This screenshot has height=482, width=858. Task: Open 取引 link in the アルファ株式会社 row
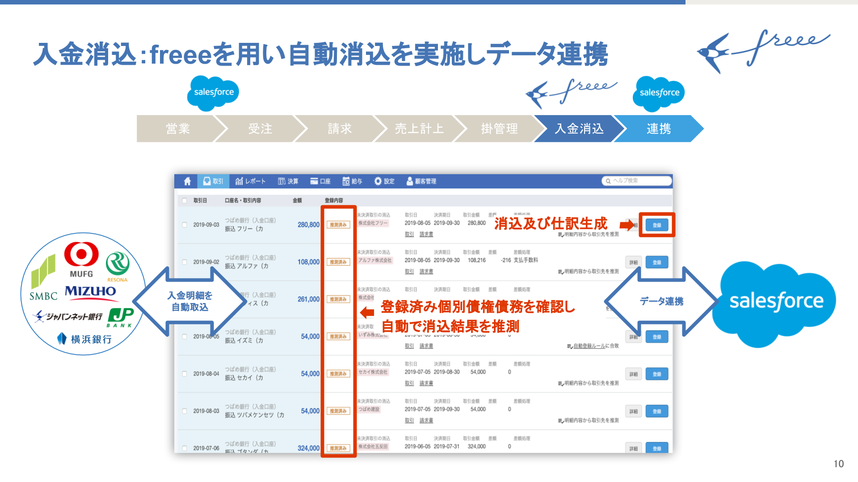[409, 271]
